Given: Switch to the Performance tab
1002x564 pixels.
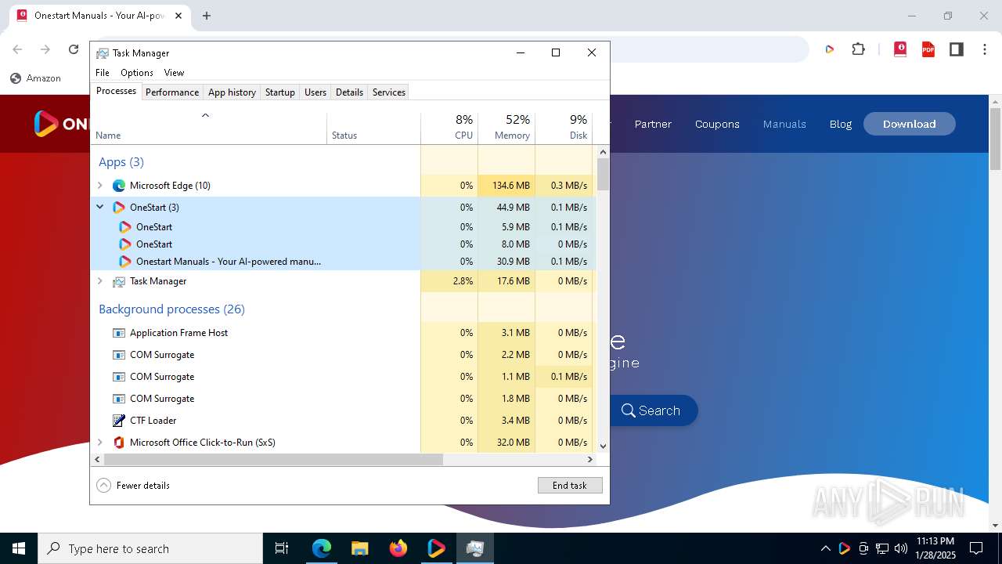Looking at the screenshot, I should point(172,92).
